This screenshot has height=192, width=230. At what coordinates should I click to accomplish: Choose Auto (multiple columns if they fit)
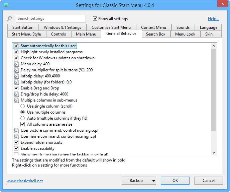[23, 118]
